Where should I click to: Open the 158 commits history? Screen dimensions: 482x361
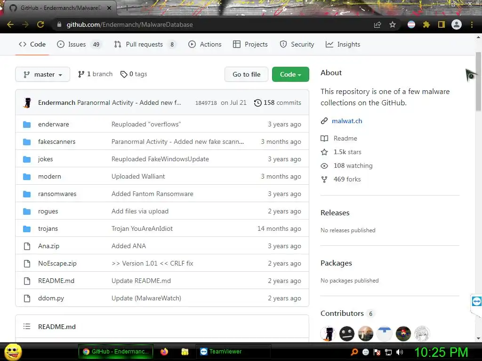(278, 102)
